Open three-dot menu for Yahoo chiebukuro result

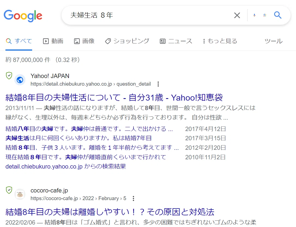pyautogui.click(x=158, y=84)
